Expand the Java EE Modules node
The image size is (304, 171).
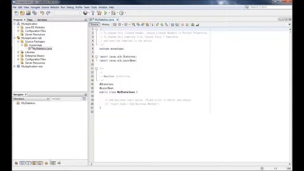coord(18,28)
